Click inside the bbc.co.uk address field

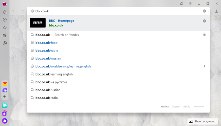click(117, 11)
